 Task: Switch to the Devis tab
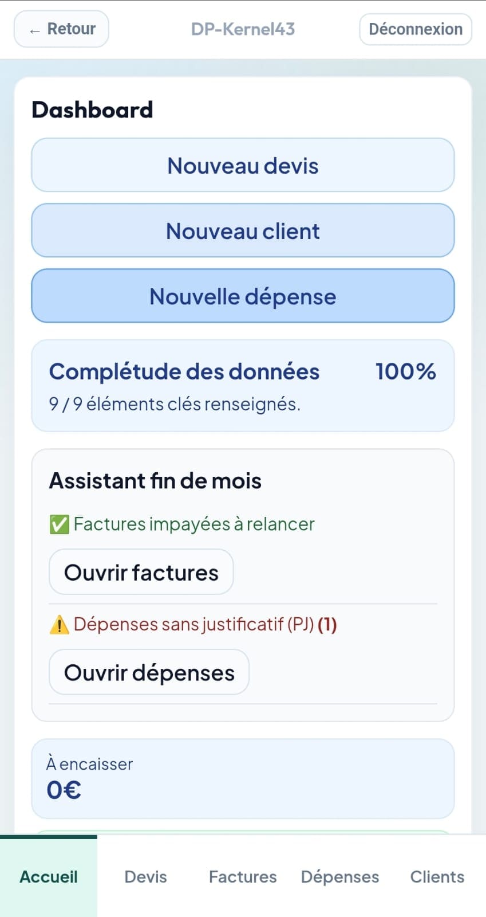click(145, 876)
